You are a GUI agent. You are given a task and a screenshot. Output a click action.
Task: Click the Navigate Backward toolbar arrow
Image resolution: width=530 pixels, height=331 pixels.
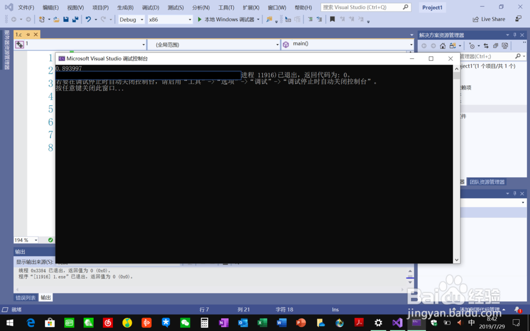click(x=14, y=20)
